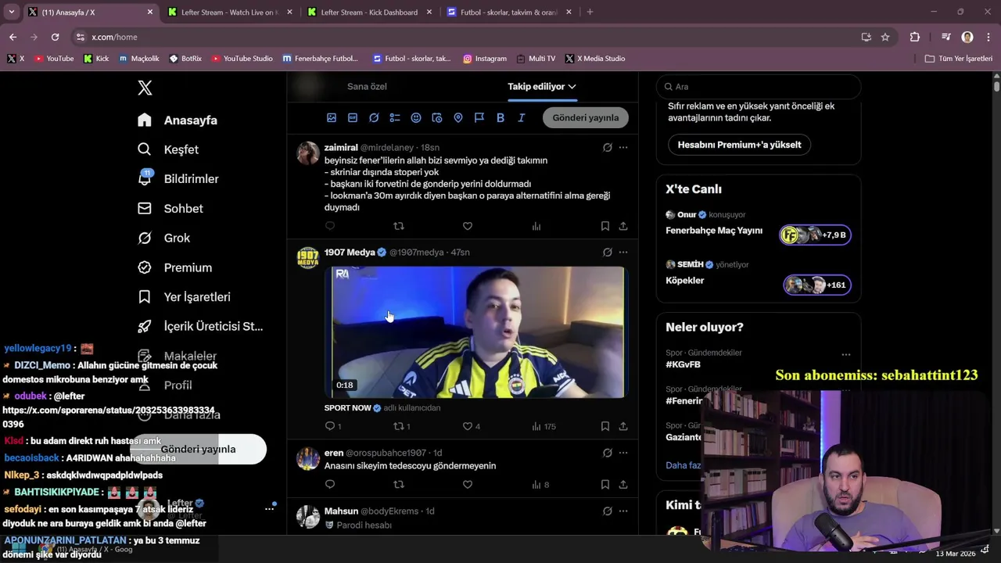This screenshot has width=1001, height=563.
Task: Click the X logo in left sidebar
Action: point(145,88)
